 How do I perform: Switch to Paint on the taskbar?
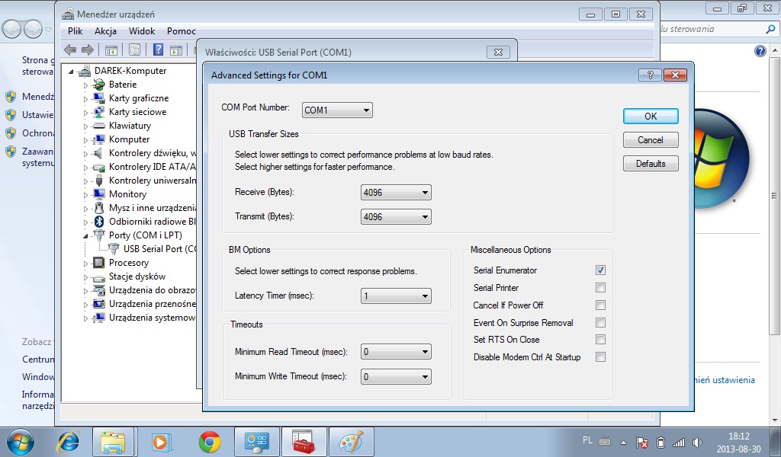coord(351,442)
